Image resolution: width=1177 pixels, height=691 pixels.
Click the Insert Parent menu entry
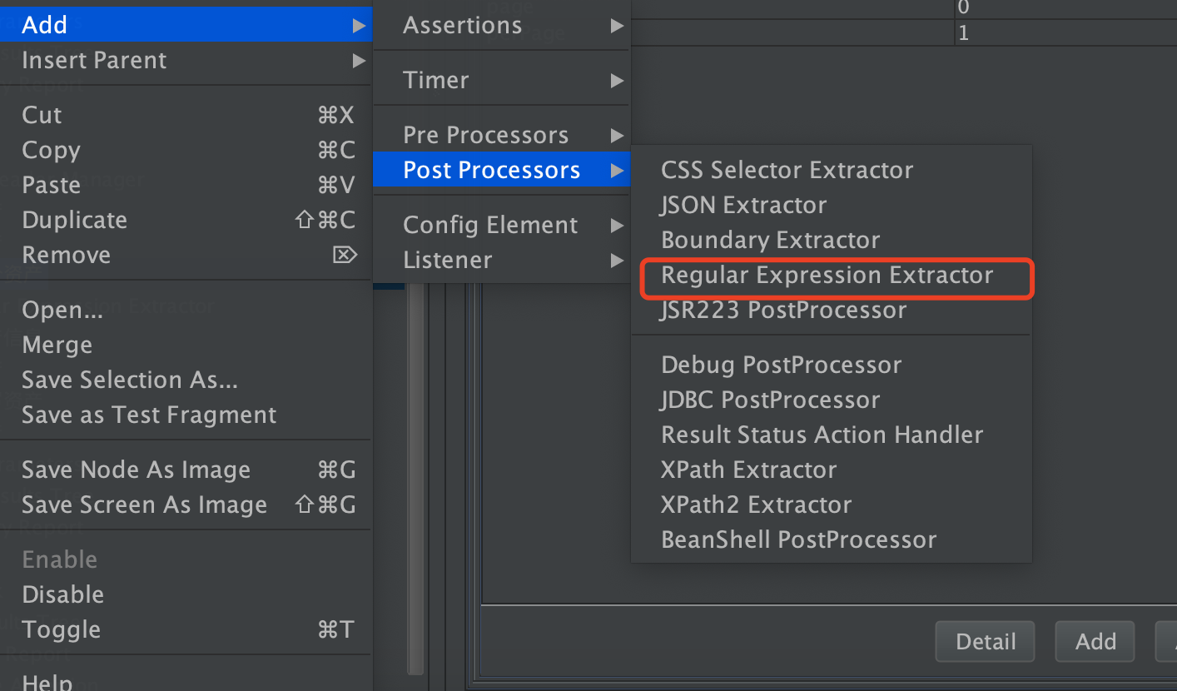click(x=94, y=61)
